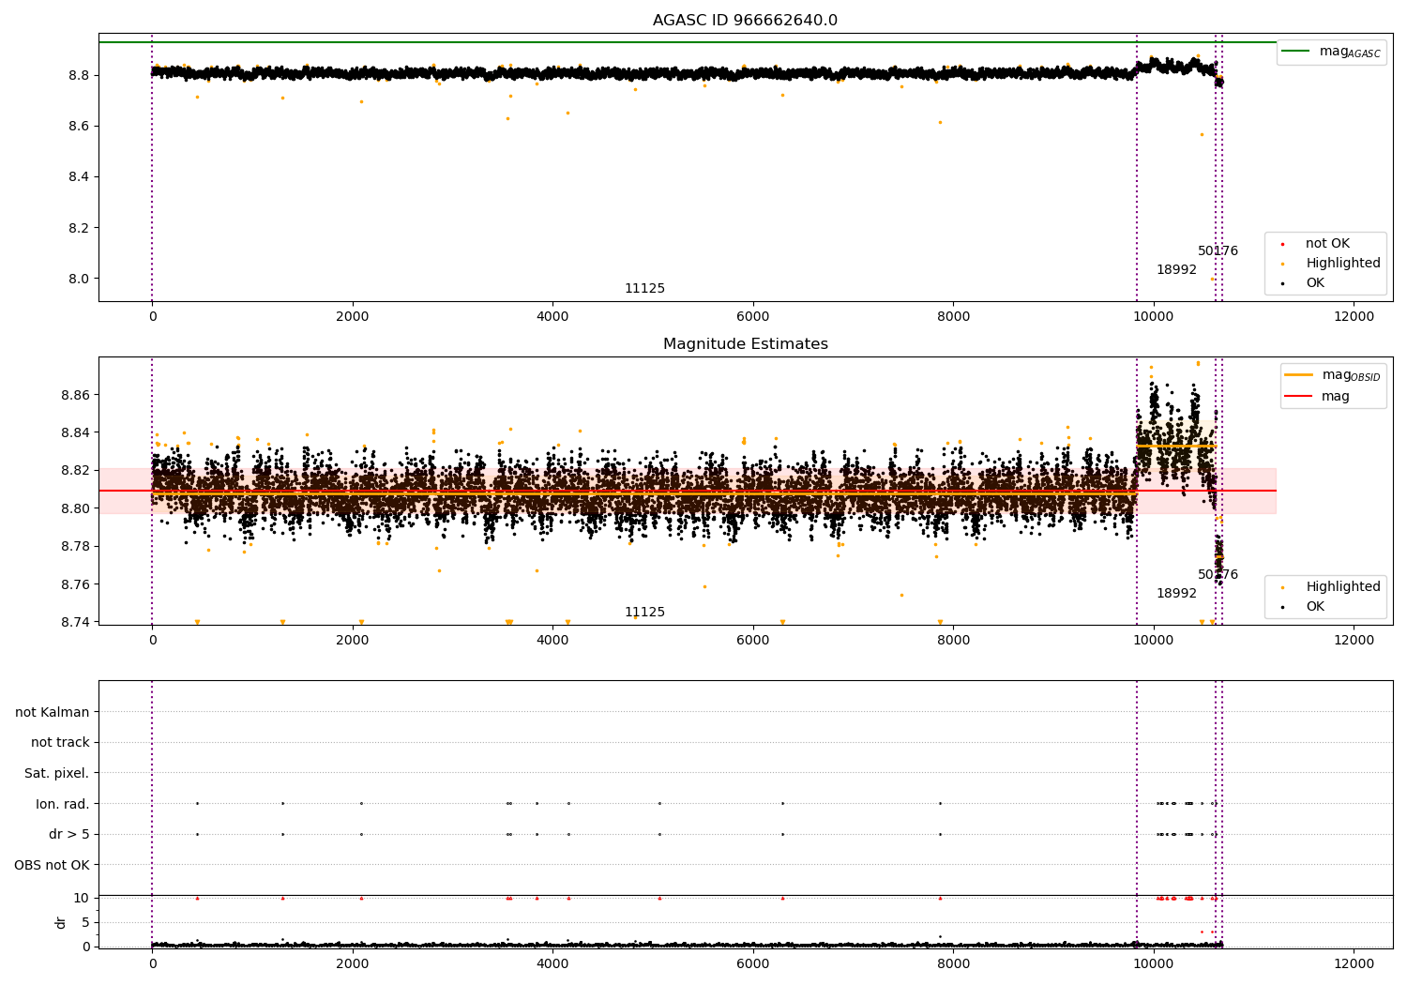
Task: Click the 'Ion. rad.' axis label
Action: (63, 804)
